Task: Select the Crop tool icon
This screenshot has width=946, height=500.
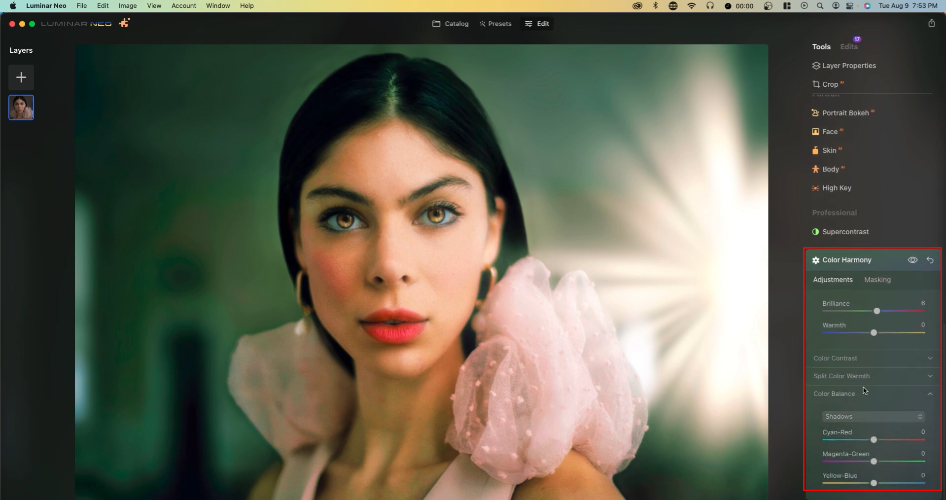Action: (x=816, y=84)
